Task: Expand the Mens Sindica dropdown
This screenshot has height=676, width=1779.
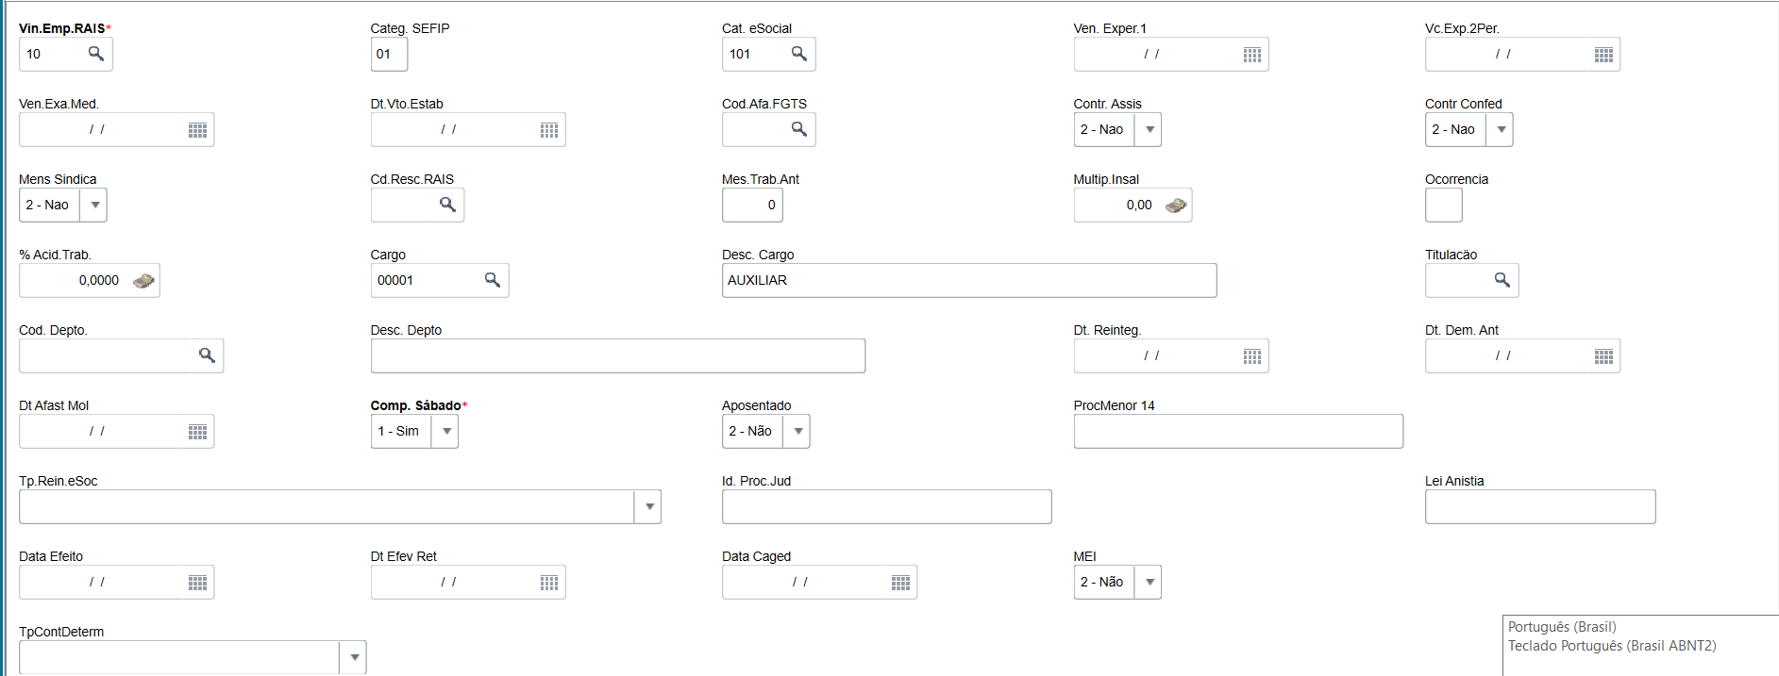Action: click(x=94, y=206)
